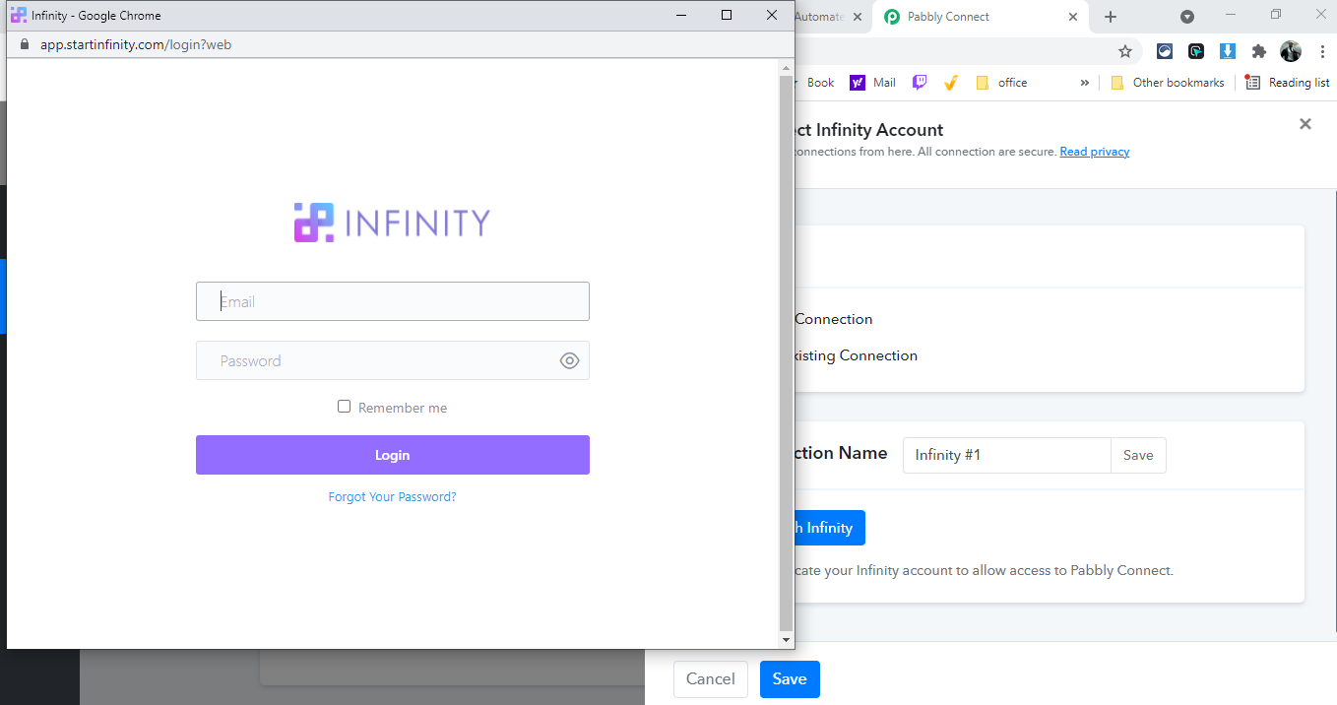Open a new Chrome tab

pyautogui.click(x=1111, y=17)
